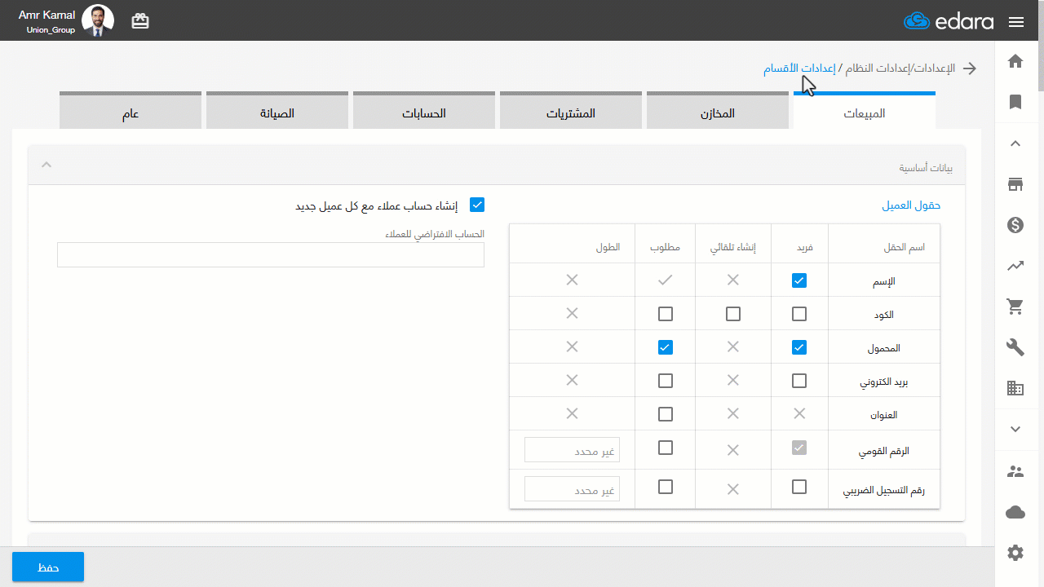Toggle مطلوب checkbox for المحمول row
Viewport: 1044px width, 587px height.
666,347
